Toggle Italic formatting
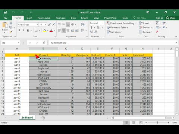This screenshot has width=179, height=134. [x=23, y=31]
